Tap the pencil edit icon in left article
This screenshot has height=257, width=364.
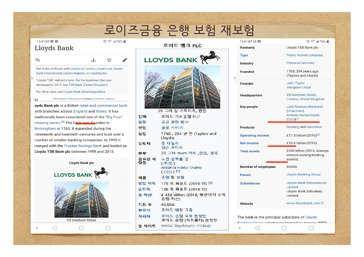pos(125,60)
